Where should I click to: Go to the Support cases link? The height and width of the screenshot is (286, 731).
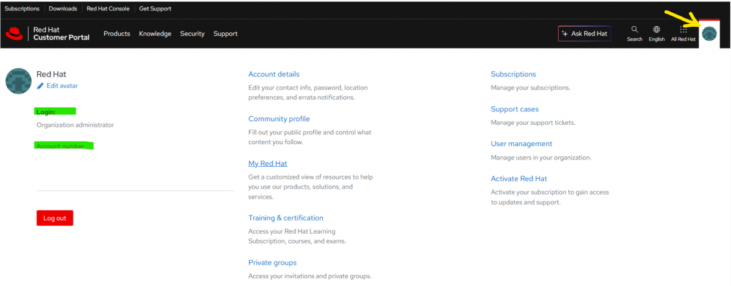point(515,109)
